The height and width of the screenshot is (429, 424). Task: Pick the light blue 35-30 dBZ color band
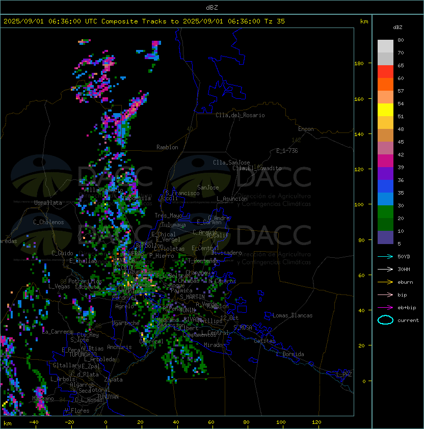(385, 199)
